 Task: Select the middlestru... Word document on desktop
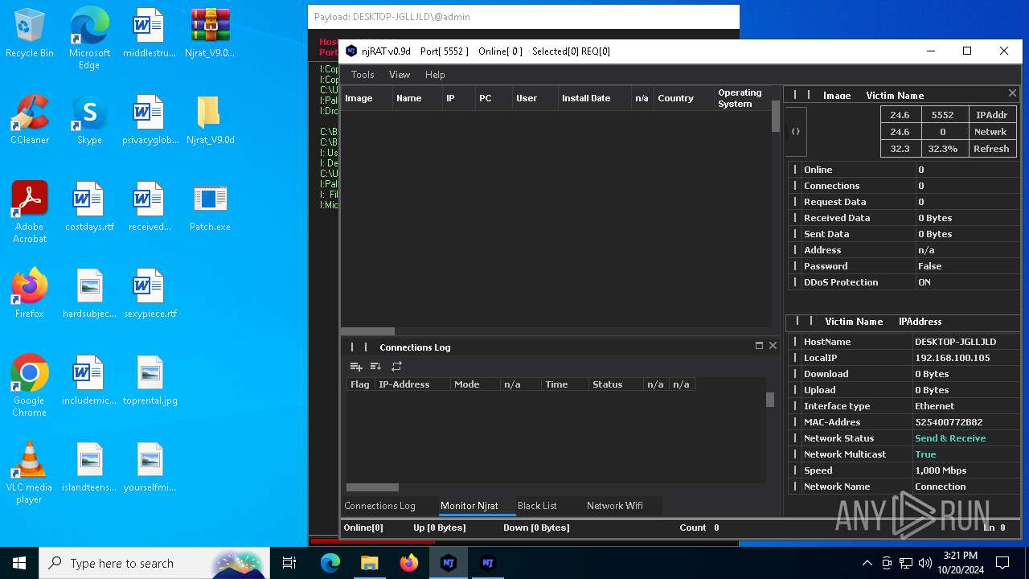pyautogui.click(x=150, y=34)
